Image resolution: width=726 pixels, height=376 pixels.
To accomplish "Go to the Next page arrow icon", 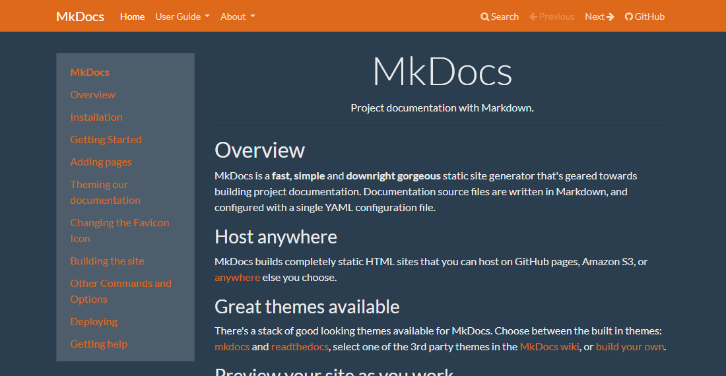I will pyautogui.click(x=610, y=16).
